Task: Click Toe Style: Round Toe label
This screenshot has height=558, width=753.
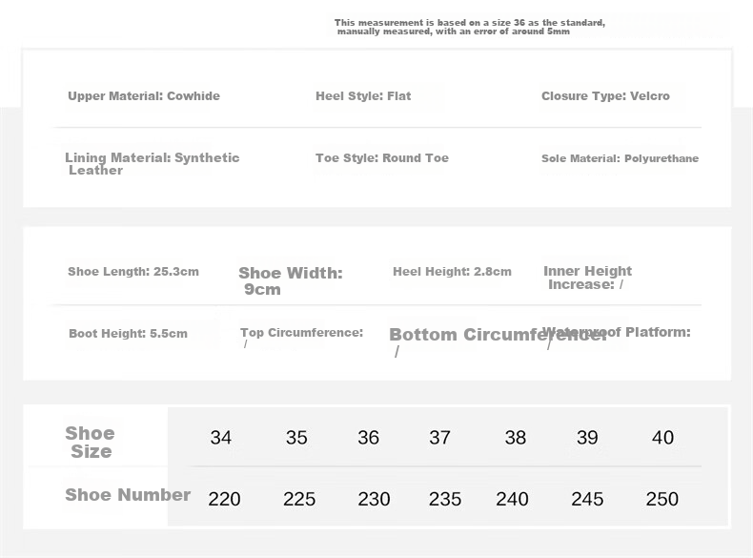Action: [382, 158]
